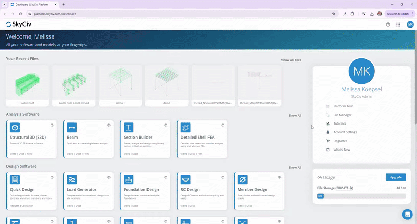This screenshot has height=224, width=417.
Task: Launch the Beam analysis icon
Action: [72, 127]
